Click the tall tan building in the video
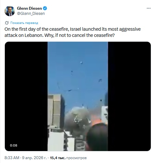This screenshot has height=163, width=155. point(56,111)
